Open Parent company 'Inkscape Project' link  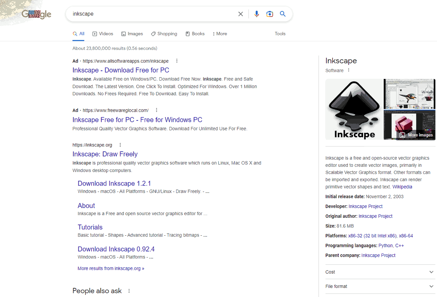(x=378, y=255)
